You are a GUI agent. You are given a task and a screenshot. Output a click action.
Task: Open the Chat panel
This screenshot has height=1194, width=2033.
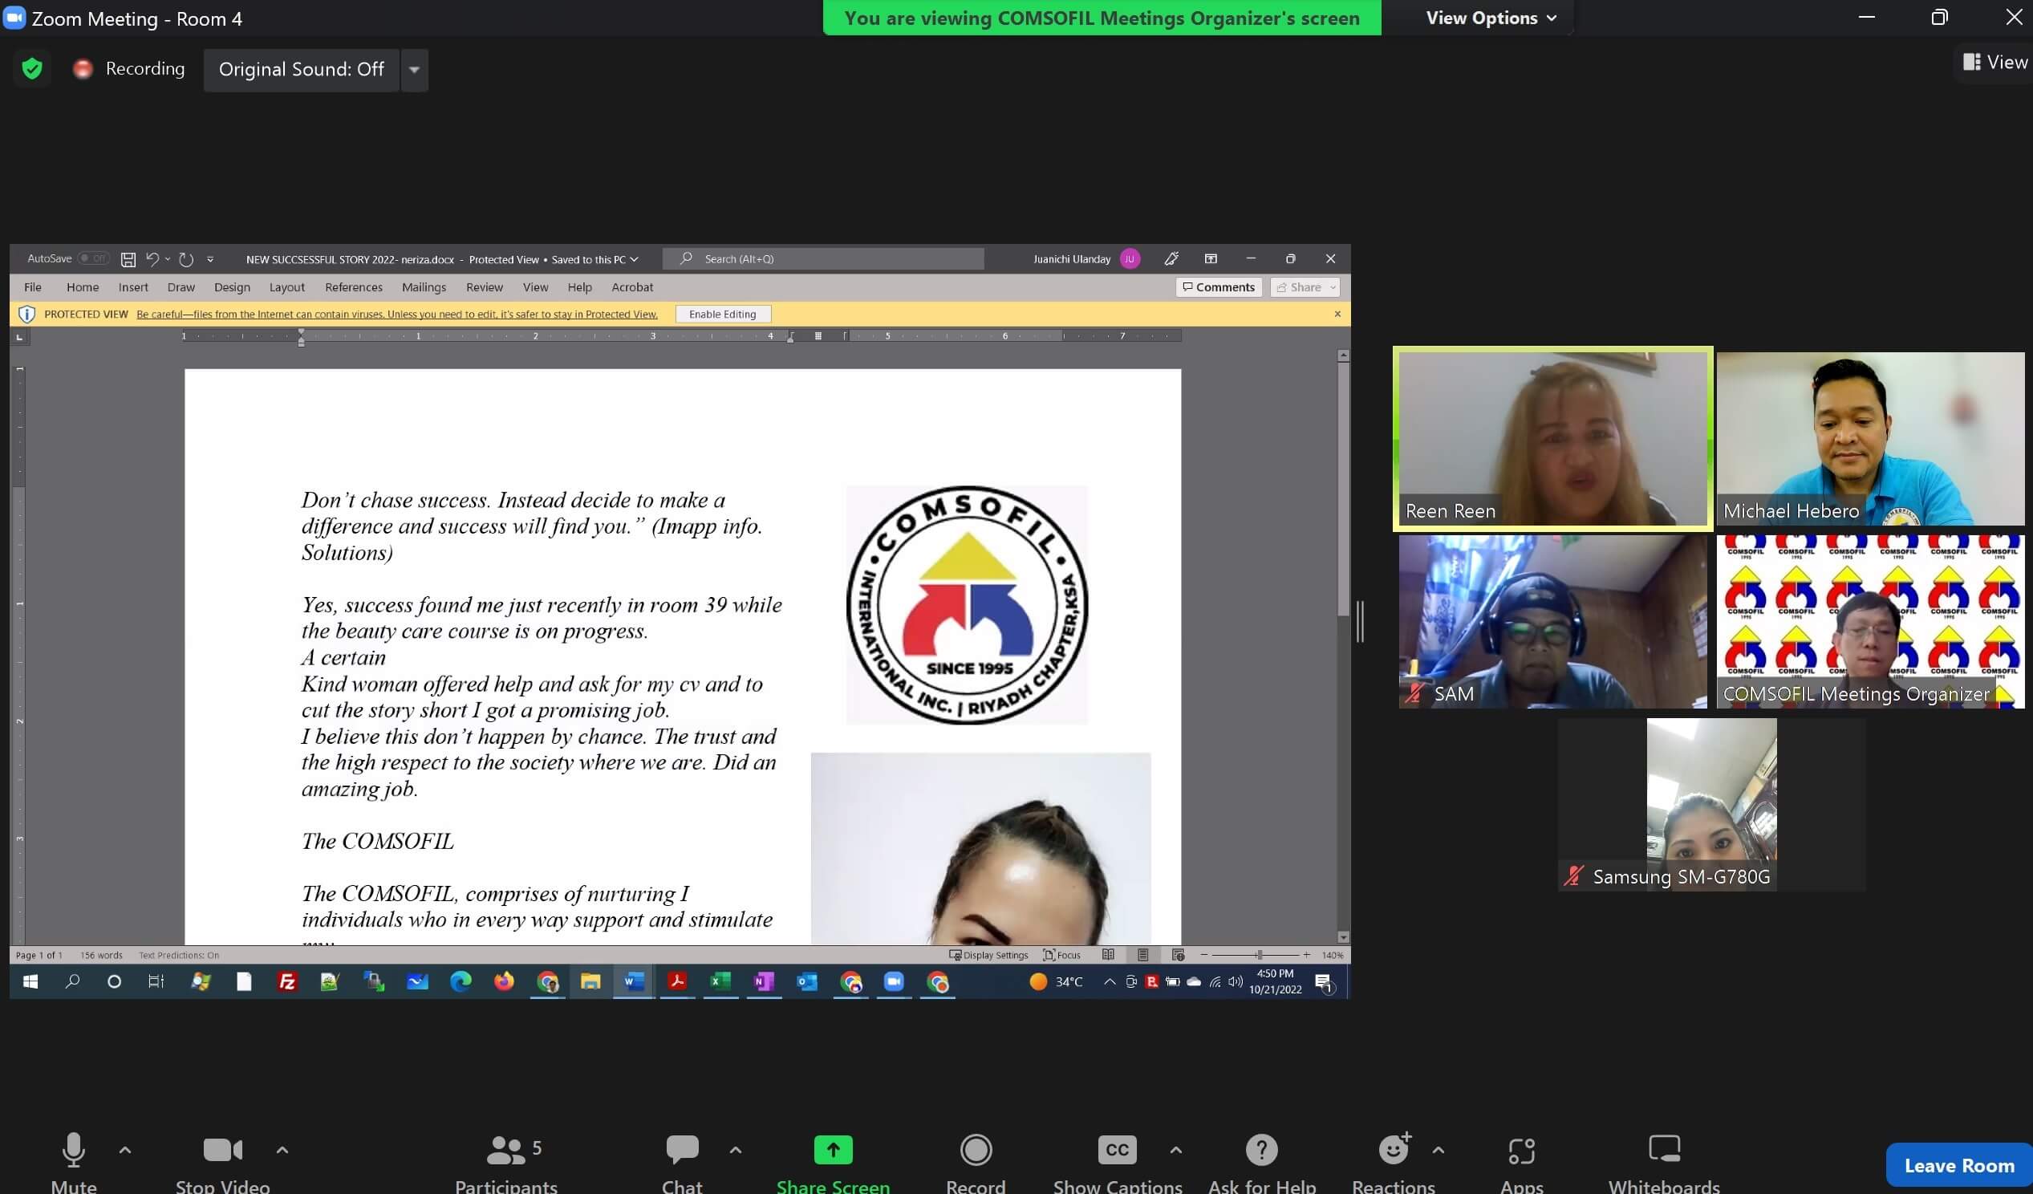682,1150
